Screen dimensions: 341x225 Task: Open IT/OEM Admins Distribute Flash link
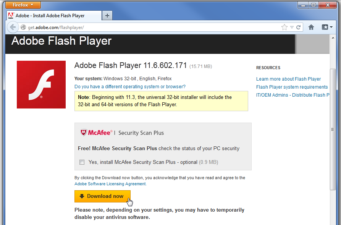pos(293,95)
